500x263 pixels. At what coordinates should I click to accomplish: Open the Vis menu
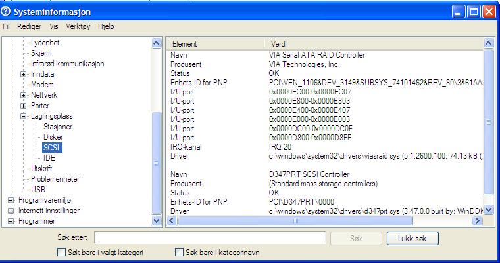[54, 26]
